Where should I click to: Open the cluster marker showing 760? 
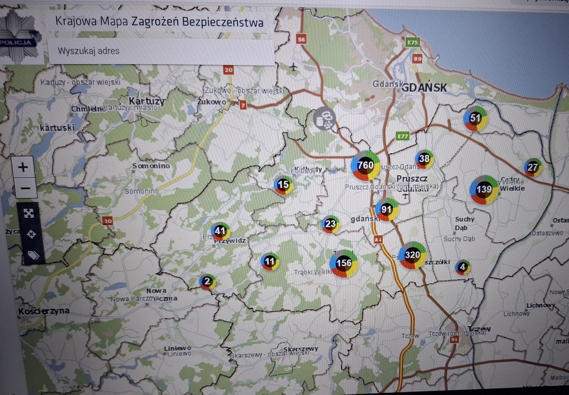tap(365, 165)
